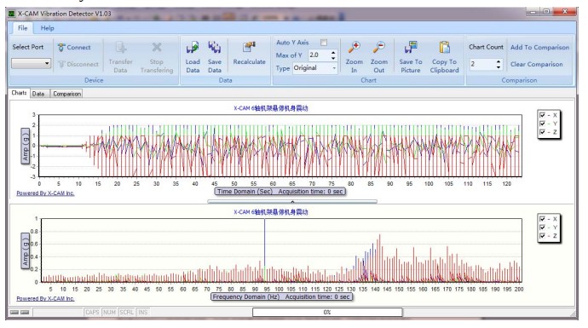
Task: Click the Connect device icon
Action: click(61, 47)
